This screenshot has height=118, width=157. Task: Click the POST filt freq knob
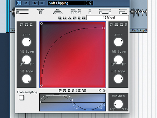tap(118, 79)
